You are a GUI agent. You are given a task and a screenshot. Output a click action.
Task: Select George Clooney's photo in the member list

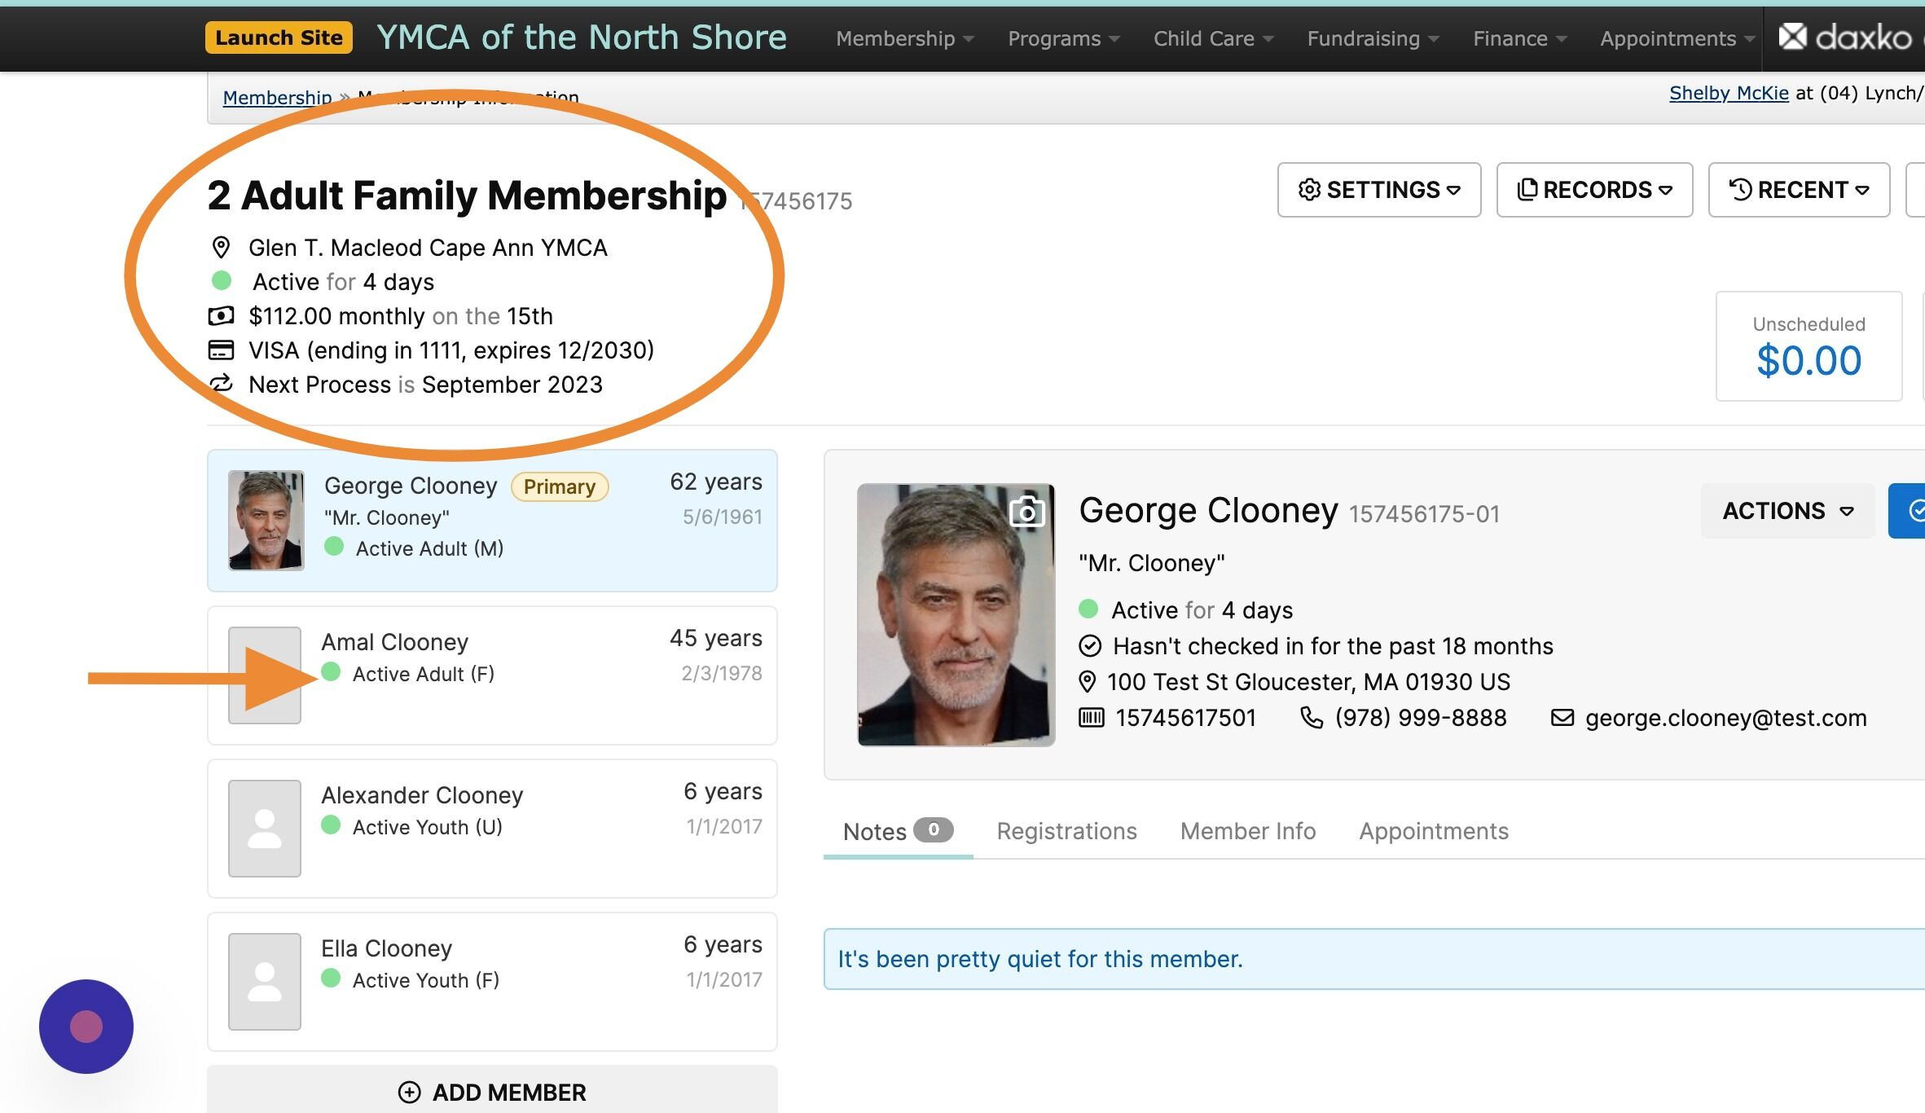pos(266,520)
